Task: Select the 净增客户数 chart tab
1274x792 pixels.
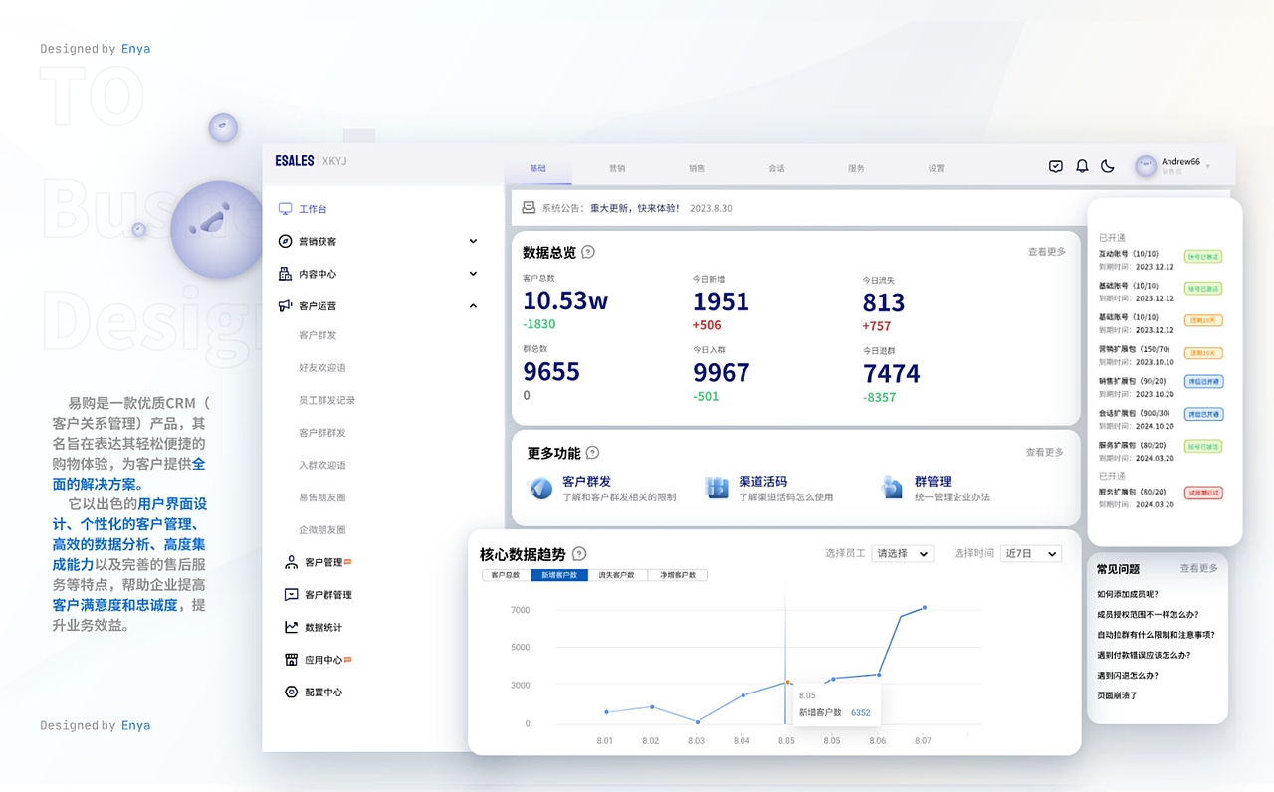Action: click(678, 575)
